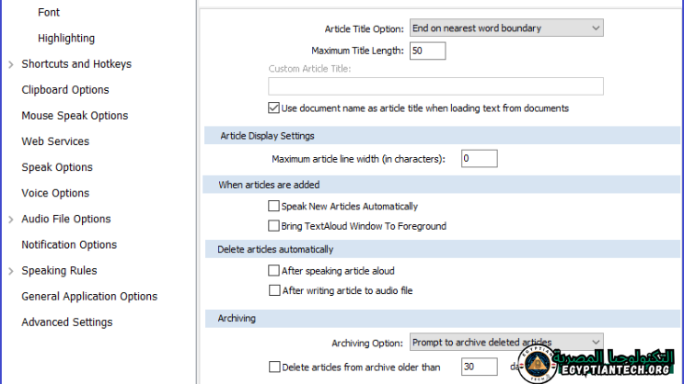Image resolution: width=684 pixels, height=384 pixels.
Task: Open Advanced Settings page
Action: pos(67,322)
